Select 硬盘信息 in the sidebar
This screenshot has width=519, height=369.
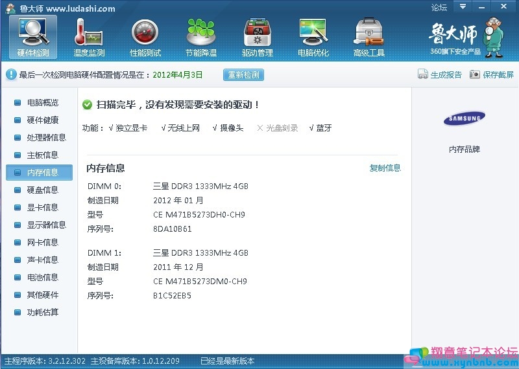pos(43,190)
